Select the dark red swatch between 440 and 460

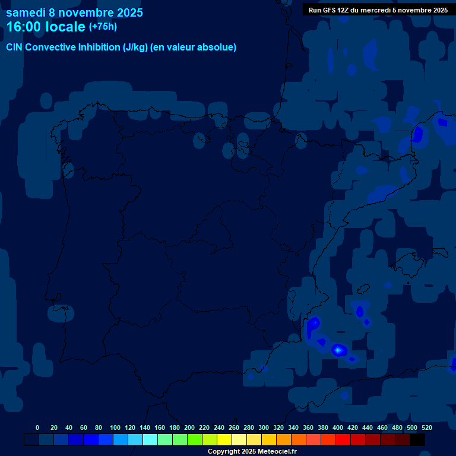[x=372, y=439]
